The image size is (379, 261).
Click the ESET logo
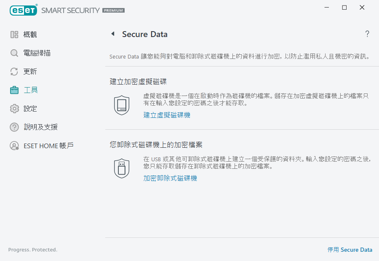point(23,10)
